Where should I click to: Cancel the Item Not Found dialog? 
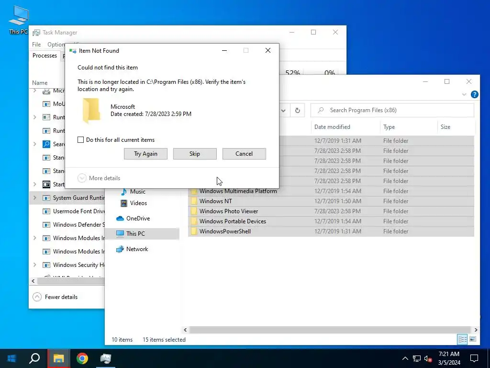coord(244,154)
